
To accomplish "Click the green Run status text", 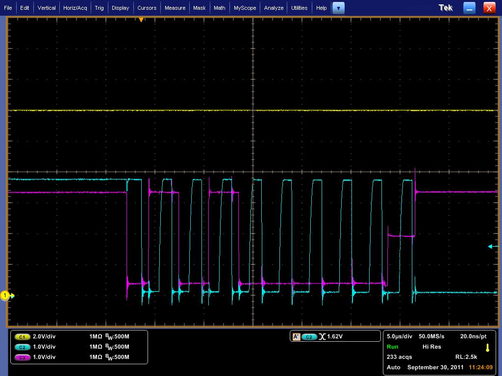I will (x=393, y=347).
